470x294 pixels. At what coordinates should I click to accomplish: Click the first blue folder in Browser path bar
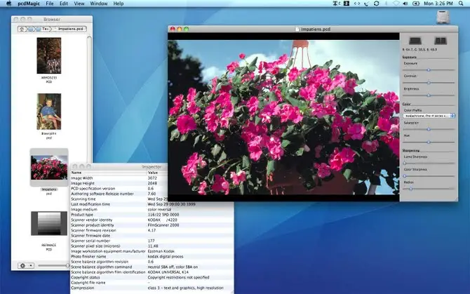tap(31, 29)
